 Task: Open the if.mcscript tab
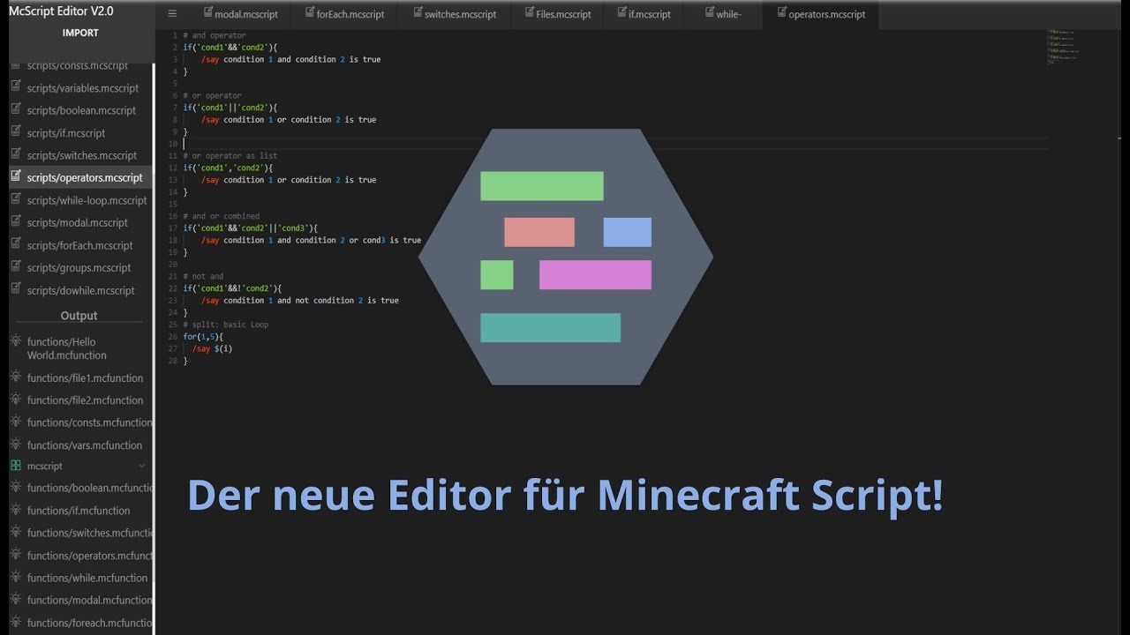[x=643, y=14]
